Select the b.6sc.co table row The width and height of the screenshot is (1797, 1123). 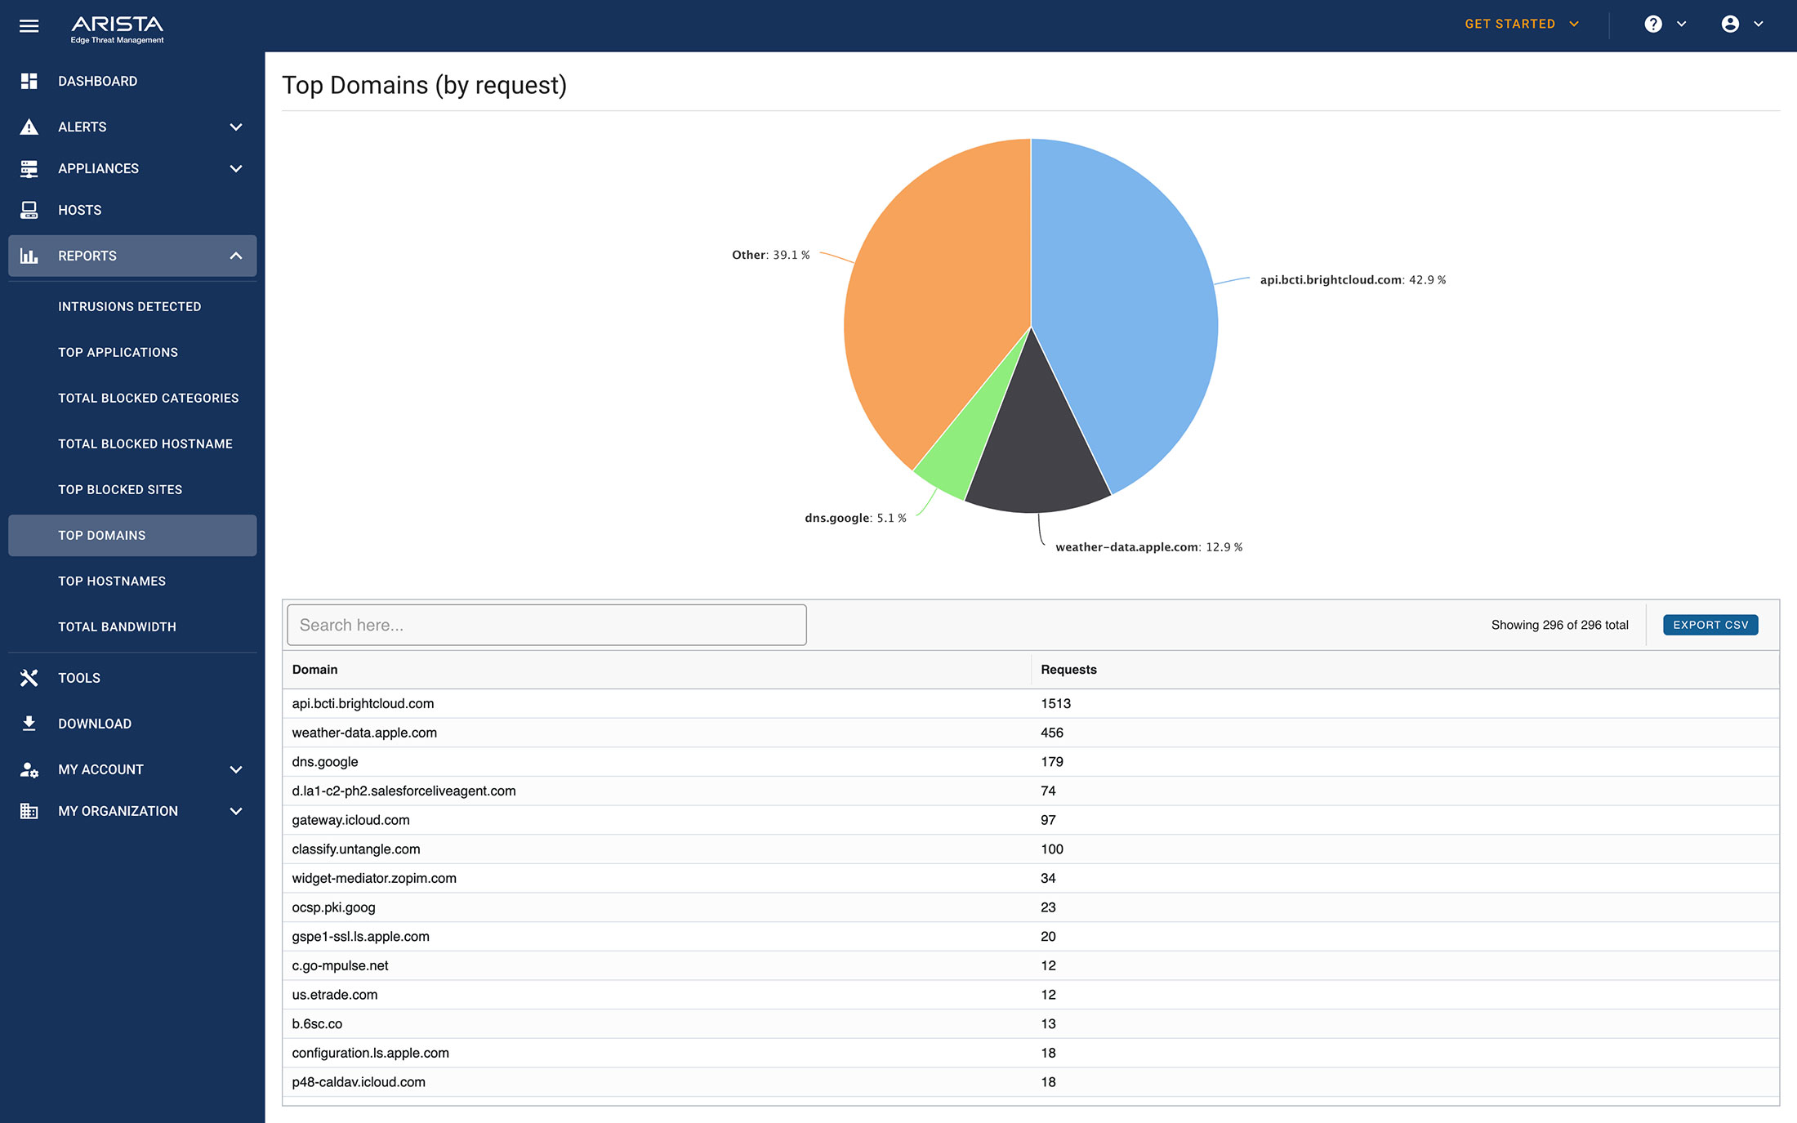(1031, 1024)
